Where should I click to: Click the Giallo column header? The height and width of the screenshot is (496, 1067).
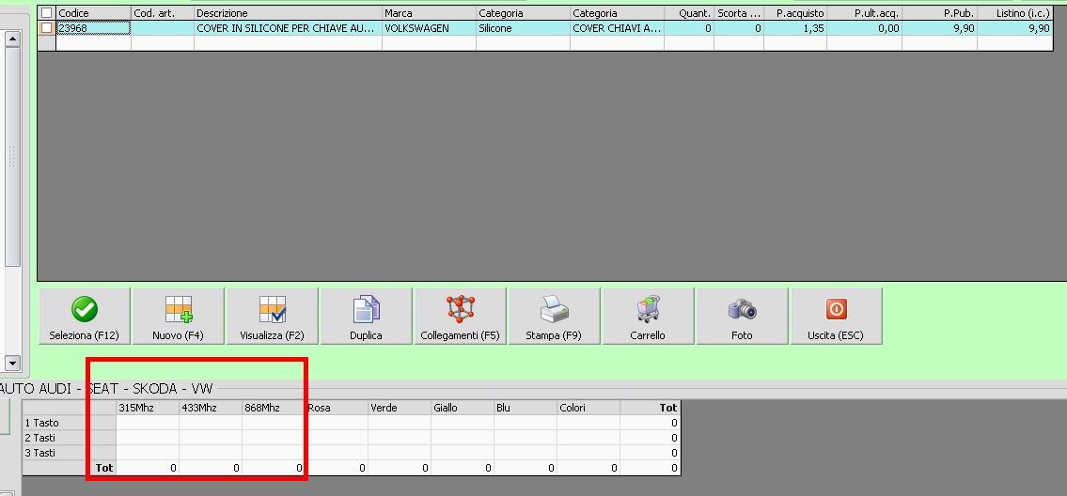pyautogui.click(x=462, y=408)
